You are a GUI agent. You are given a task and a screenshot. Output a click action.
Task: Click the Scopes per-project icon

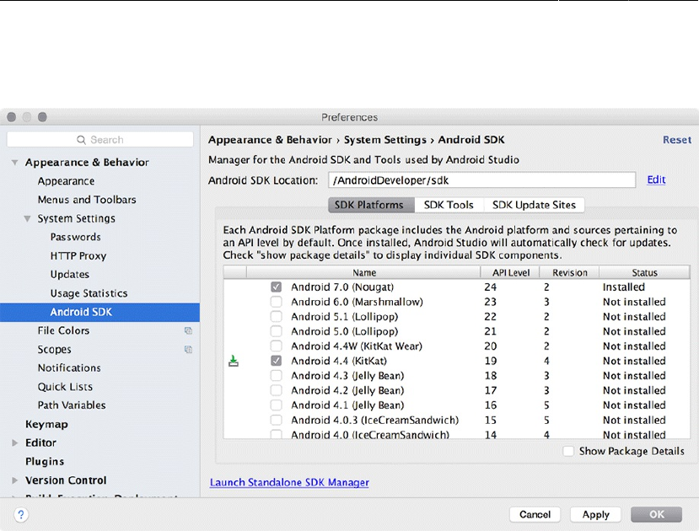pos(189,350)
